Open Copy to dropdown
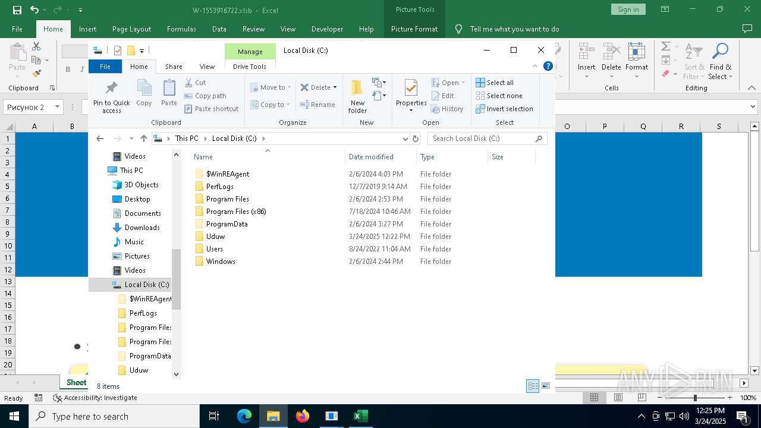 coord(271,105)
